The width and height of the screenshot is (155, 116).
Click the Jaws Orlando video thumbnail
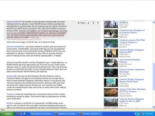pyautogui.click(x=111, y=63)
